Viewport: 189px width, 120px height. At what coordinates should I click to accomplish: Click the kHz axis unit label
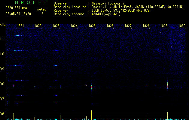(x=3, y=24)
